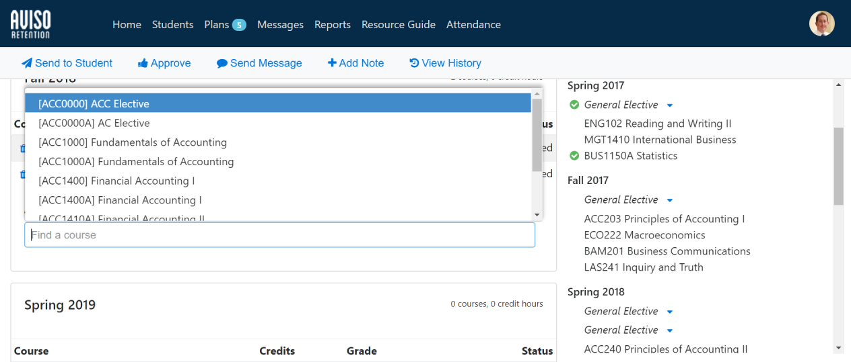The height and width of the screenshot is (362, 851).
Task: Expand Fall 2017 General Elective dropdown arrow
Action: (x=669, y=200)
